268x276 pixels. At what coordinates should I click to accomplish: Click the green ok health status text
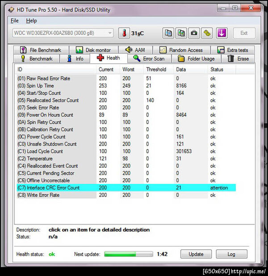coord(52,254)
